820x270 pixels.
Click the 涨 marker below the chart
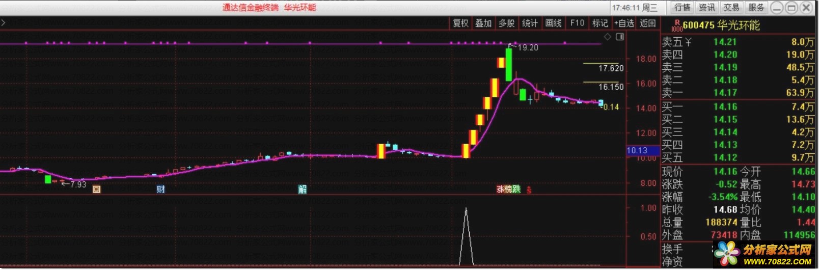coord(500,190)
